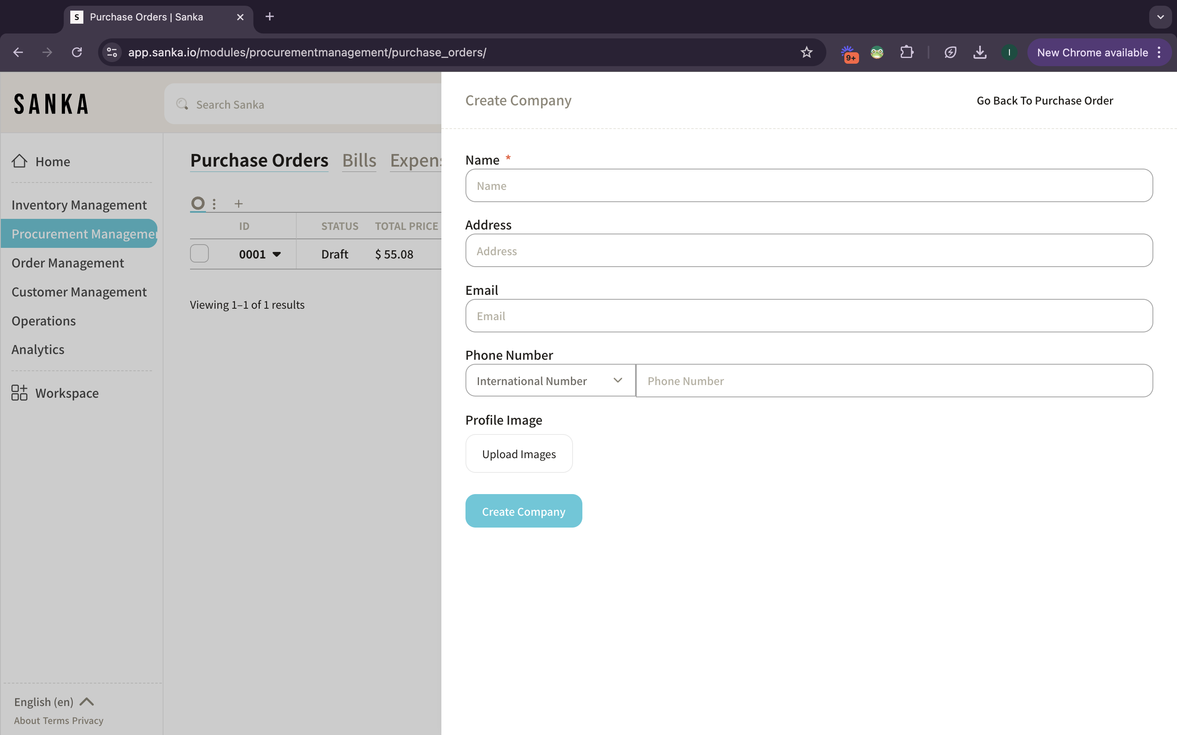The height and width of the screenshot is (735, 1177).
Task: Click the view options three-dot icon
Action: pyautogui.click(x=214, y=204)
